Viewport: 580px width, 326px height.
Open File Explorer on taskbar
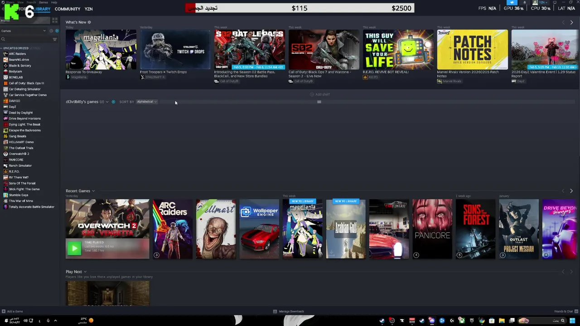point(502,321)
